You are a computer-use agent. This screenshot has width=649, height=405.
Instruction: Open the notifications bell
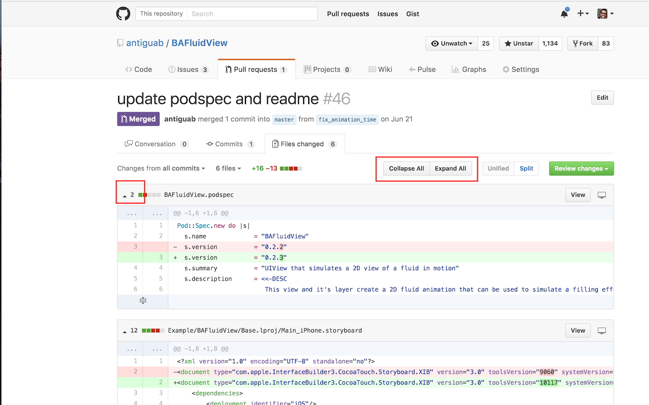[x=564, y=14]
